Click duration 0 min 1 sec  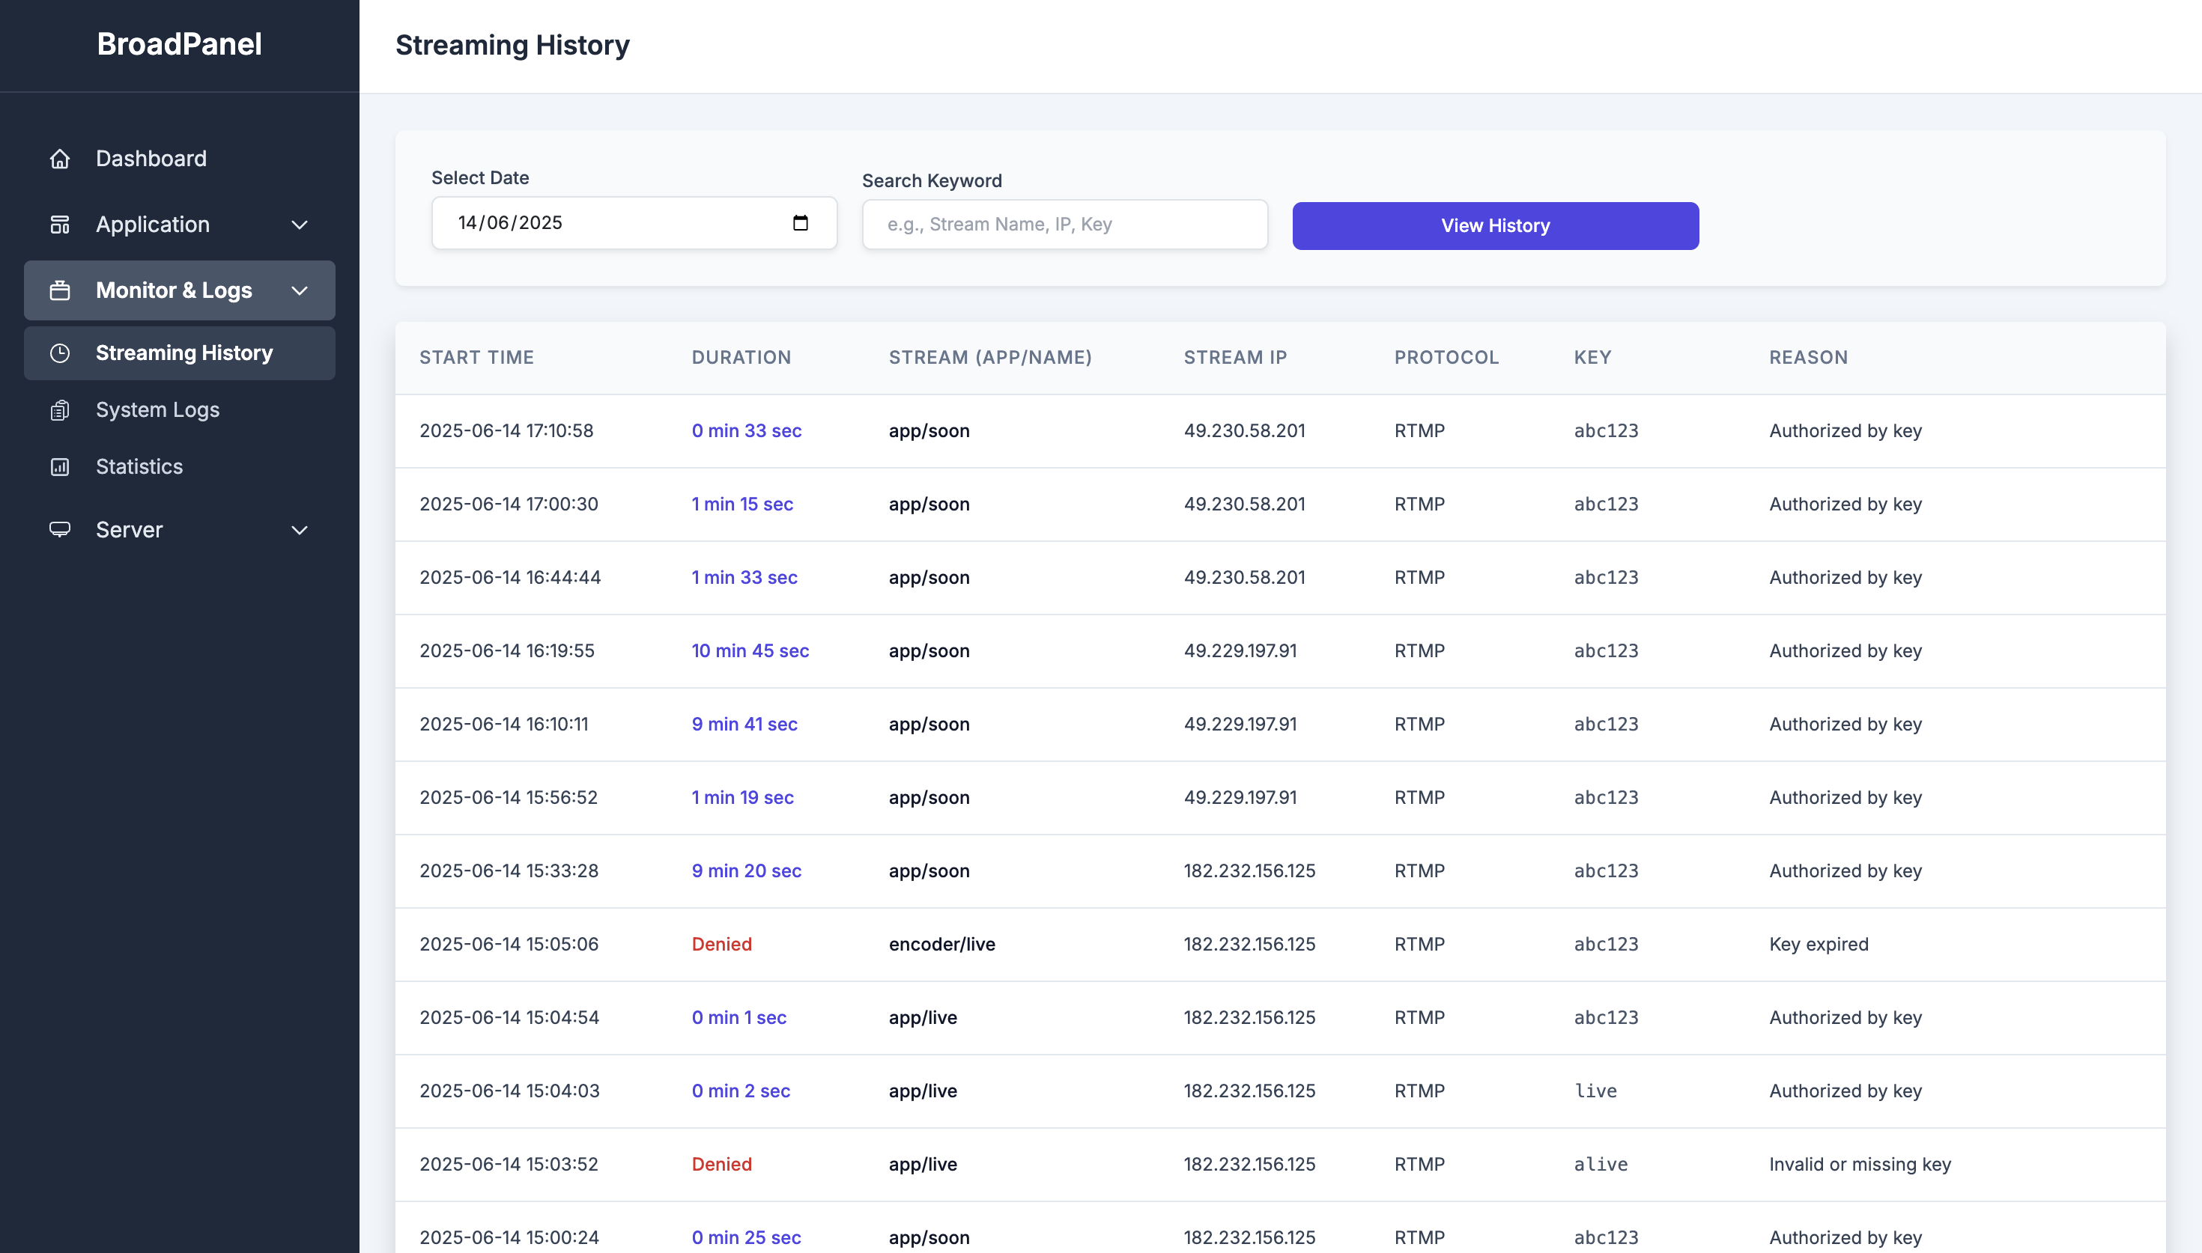[738, 1017]
